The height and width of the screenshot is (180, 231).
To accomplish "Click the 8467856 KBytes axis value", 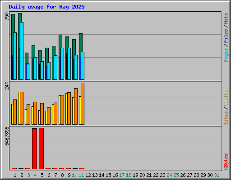I will [x=7, y=136].
